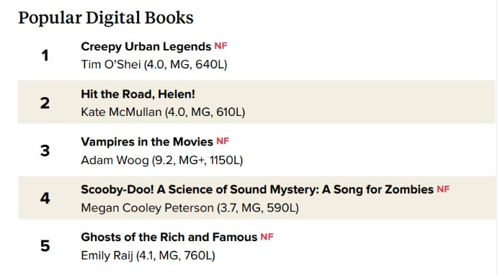Click the rank number 3
498x275 pixels.
pos(45,150)
